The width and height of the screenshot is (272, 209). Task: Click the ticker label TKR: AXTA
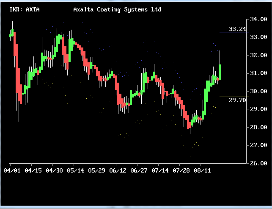point(25,9)
